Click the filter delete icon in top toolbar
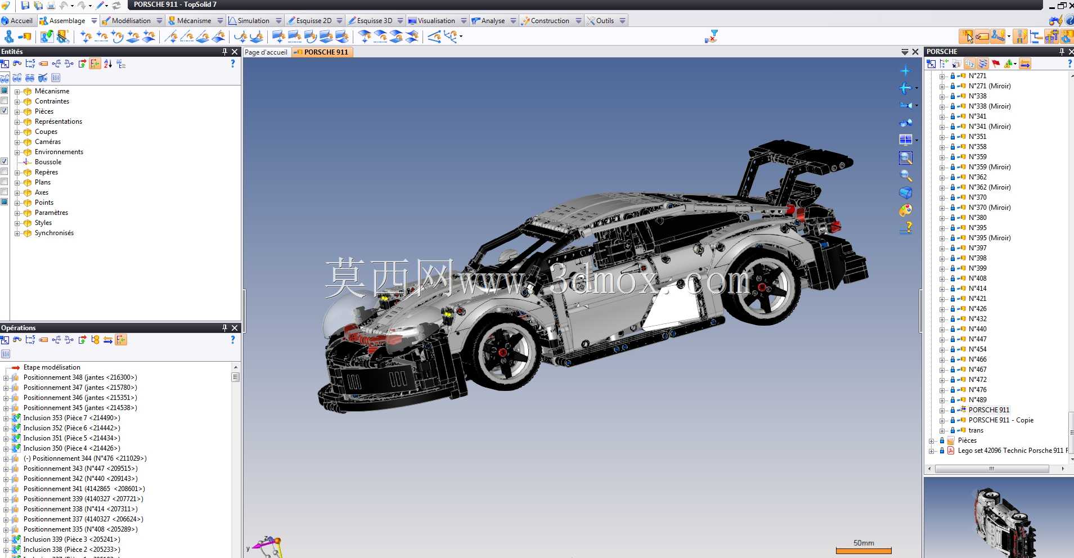The width and height of the screenshot is (1074, 558). (x=711, y=37)
